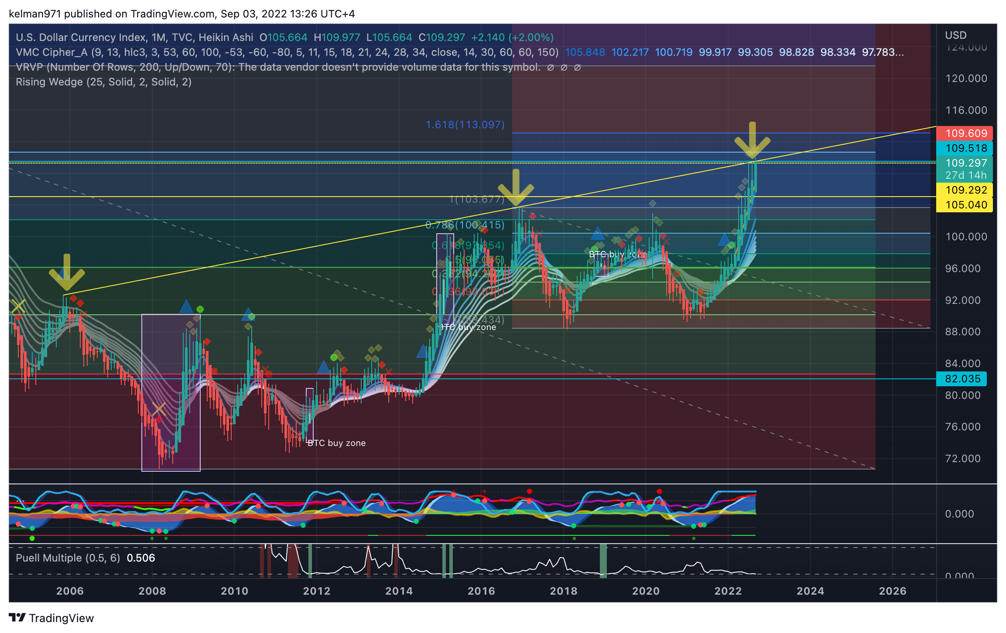Image resolution: width=1006 pixels, height=633 pixels.
Task: Click the 2008 label on time axis
Action: [x=152, y=591]
